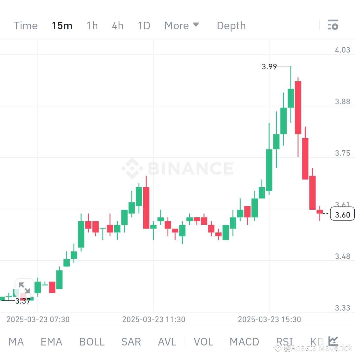355x355 pixels.
Task: Switch to the Depth tab
Action: (231, 25)
